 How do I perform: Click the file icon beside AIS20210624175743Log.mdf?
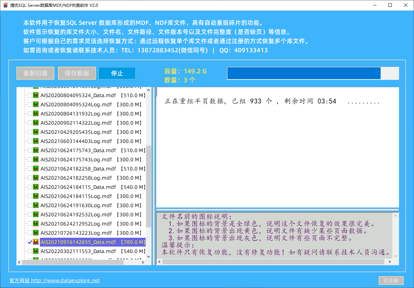36,160
